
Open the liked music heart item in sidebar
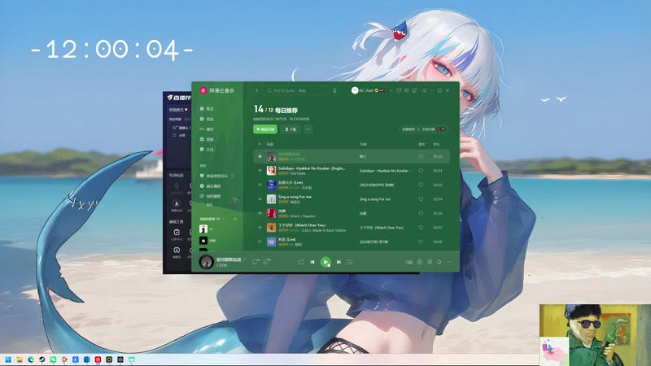click(x=216, y=176)
